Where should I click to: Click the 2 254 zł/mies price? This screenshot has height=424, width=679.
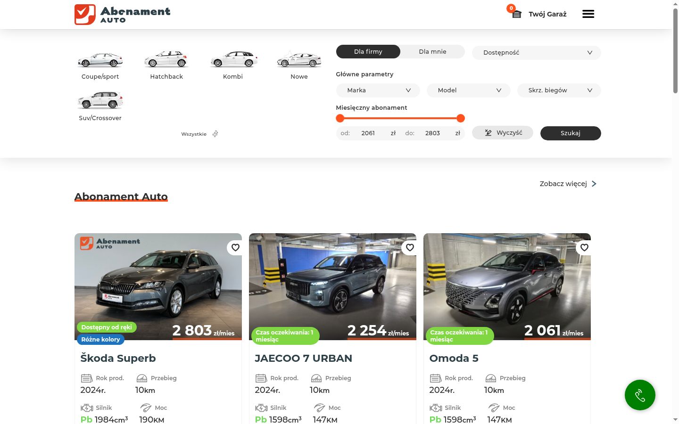tap(378, 331)
